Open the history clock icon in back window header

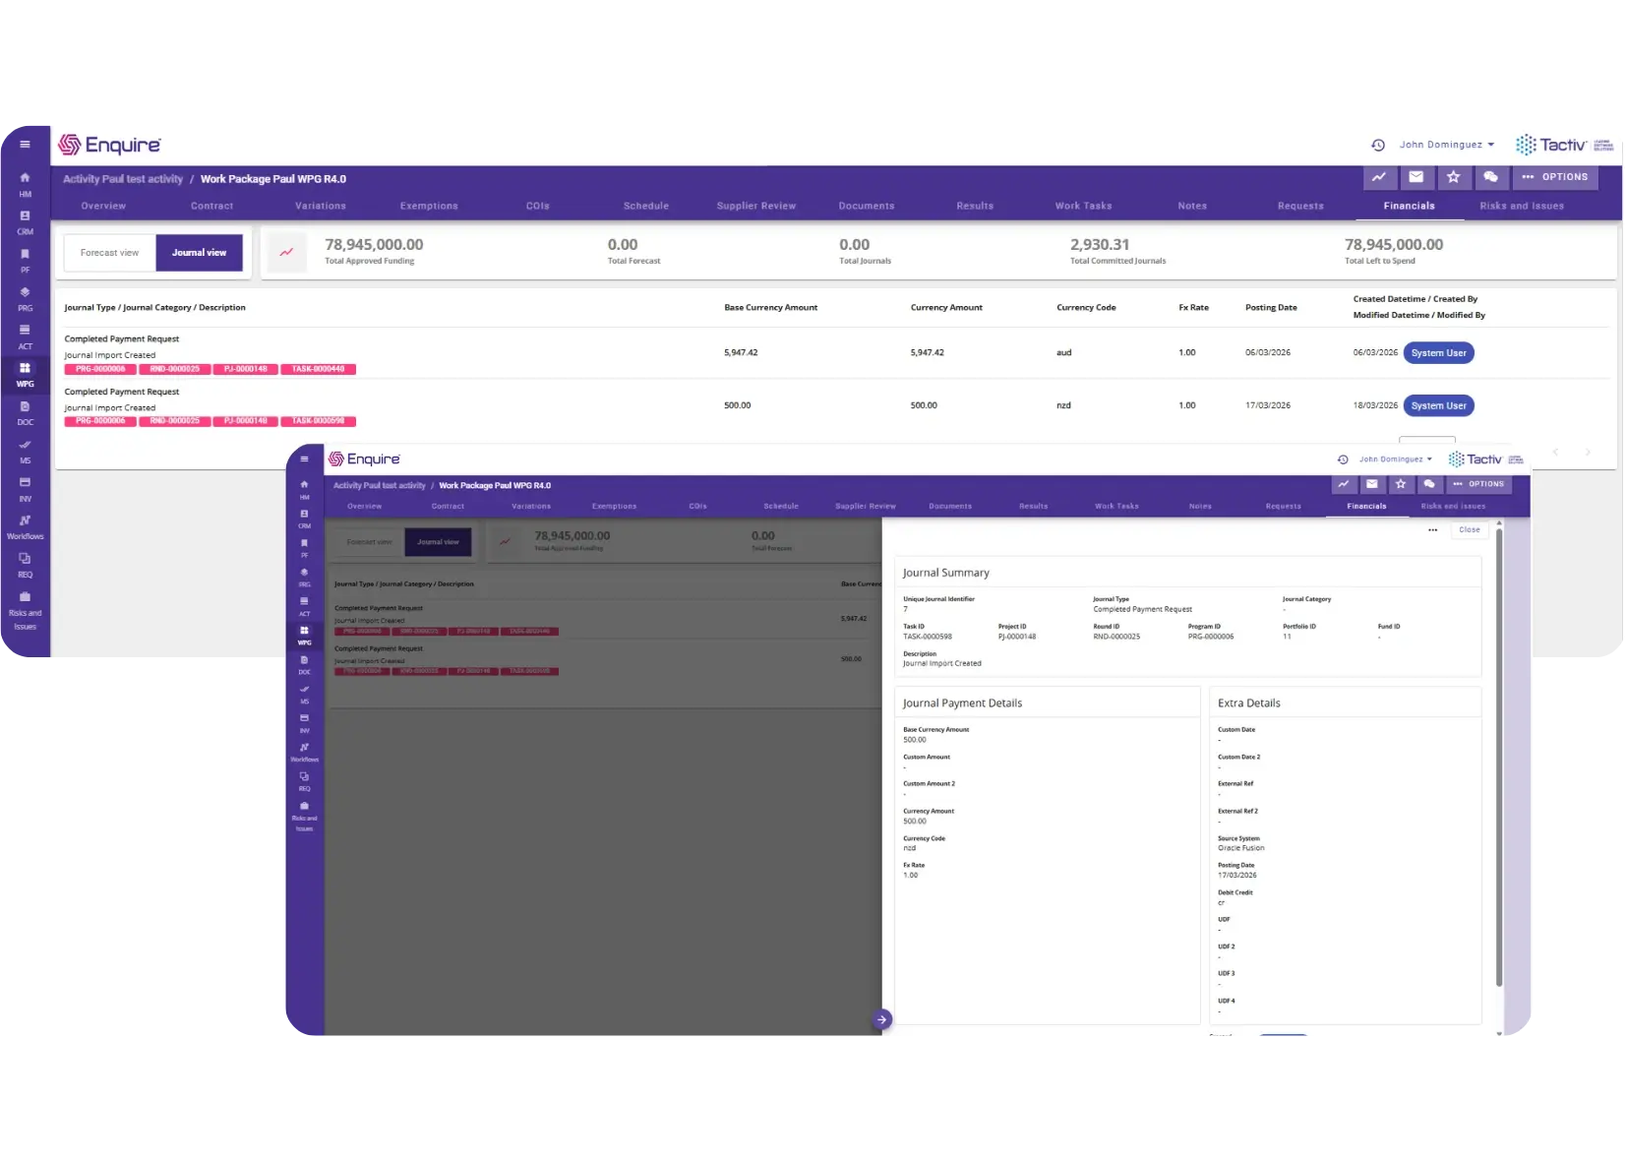[1378, 146]
